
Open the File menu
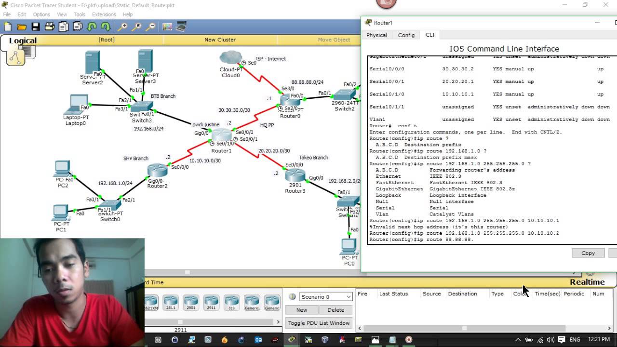(x=7, y=14)
